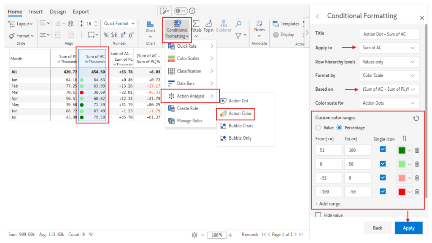Screen dimensions: 432x243
Task: Delete the 0 to 50 range
Action: pyautogui.click(x=417, y=164)
